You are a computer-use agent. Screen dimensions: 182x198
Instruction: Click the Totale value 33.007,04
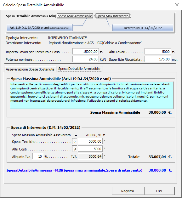coord(157,157)
